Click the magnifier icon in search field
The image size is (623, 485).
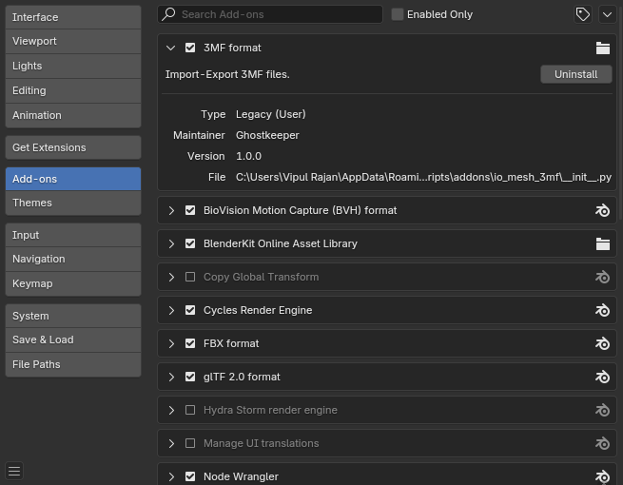pyautogui.click(x=169, y=14)
